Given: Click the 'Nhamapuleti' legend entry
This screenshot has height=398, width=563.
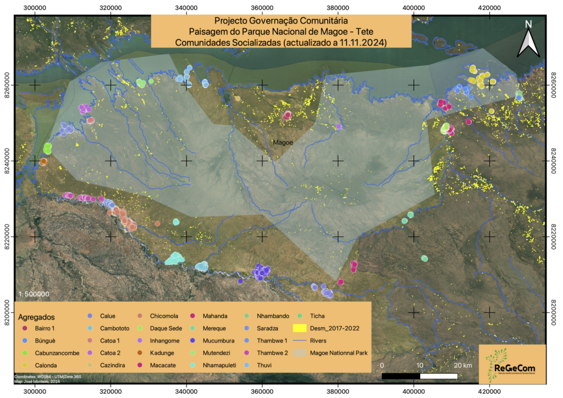Looking at the screenshot, I should pos(213,365).
